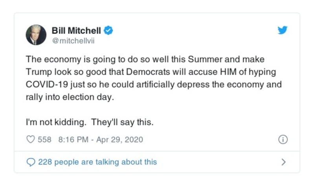
Task: Open "228 people are talking about this"
Action: pos(97,162)
